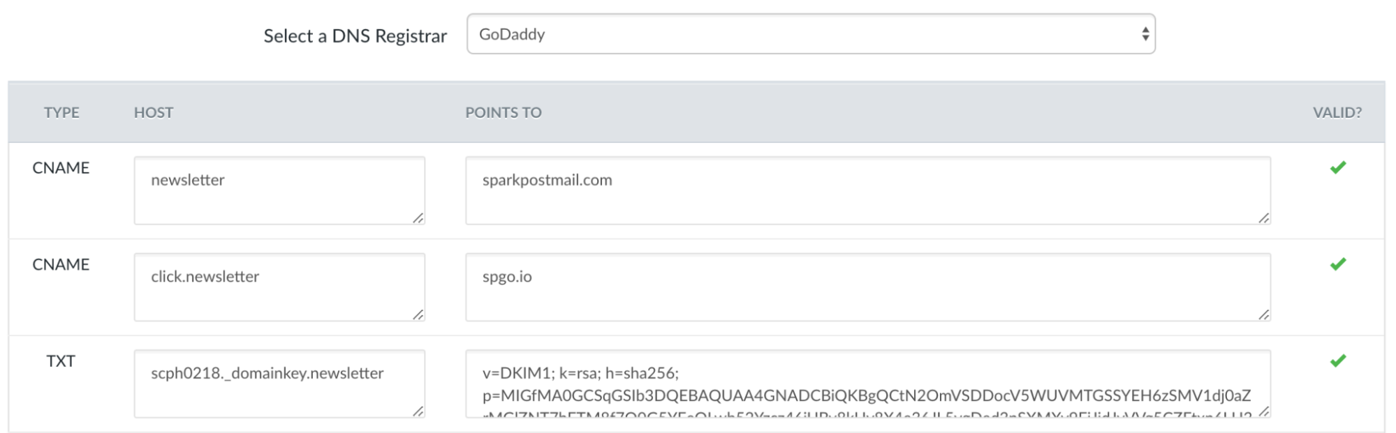Click the resize handle of domainkey host field

[418, 411]
